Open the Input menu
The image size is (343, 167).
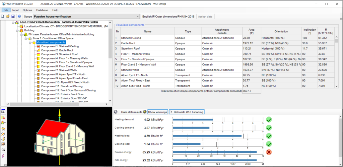click(15, 10)
